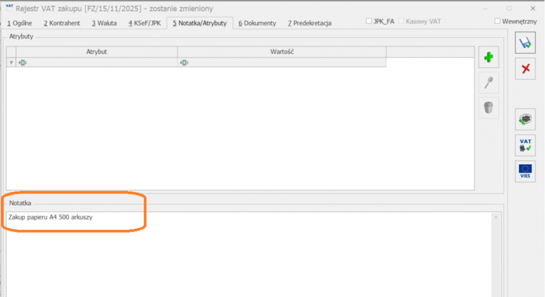This screenshot has width=545, height=297.
Task: Close the Rejestr VAT zakupu window
Action: pos(533,8)
